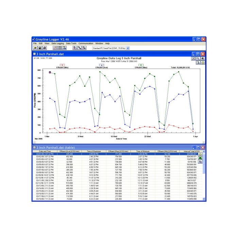Open the Communication menu

[86, 44]
